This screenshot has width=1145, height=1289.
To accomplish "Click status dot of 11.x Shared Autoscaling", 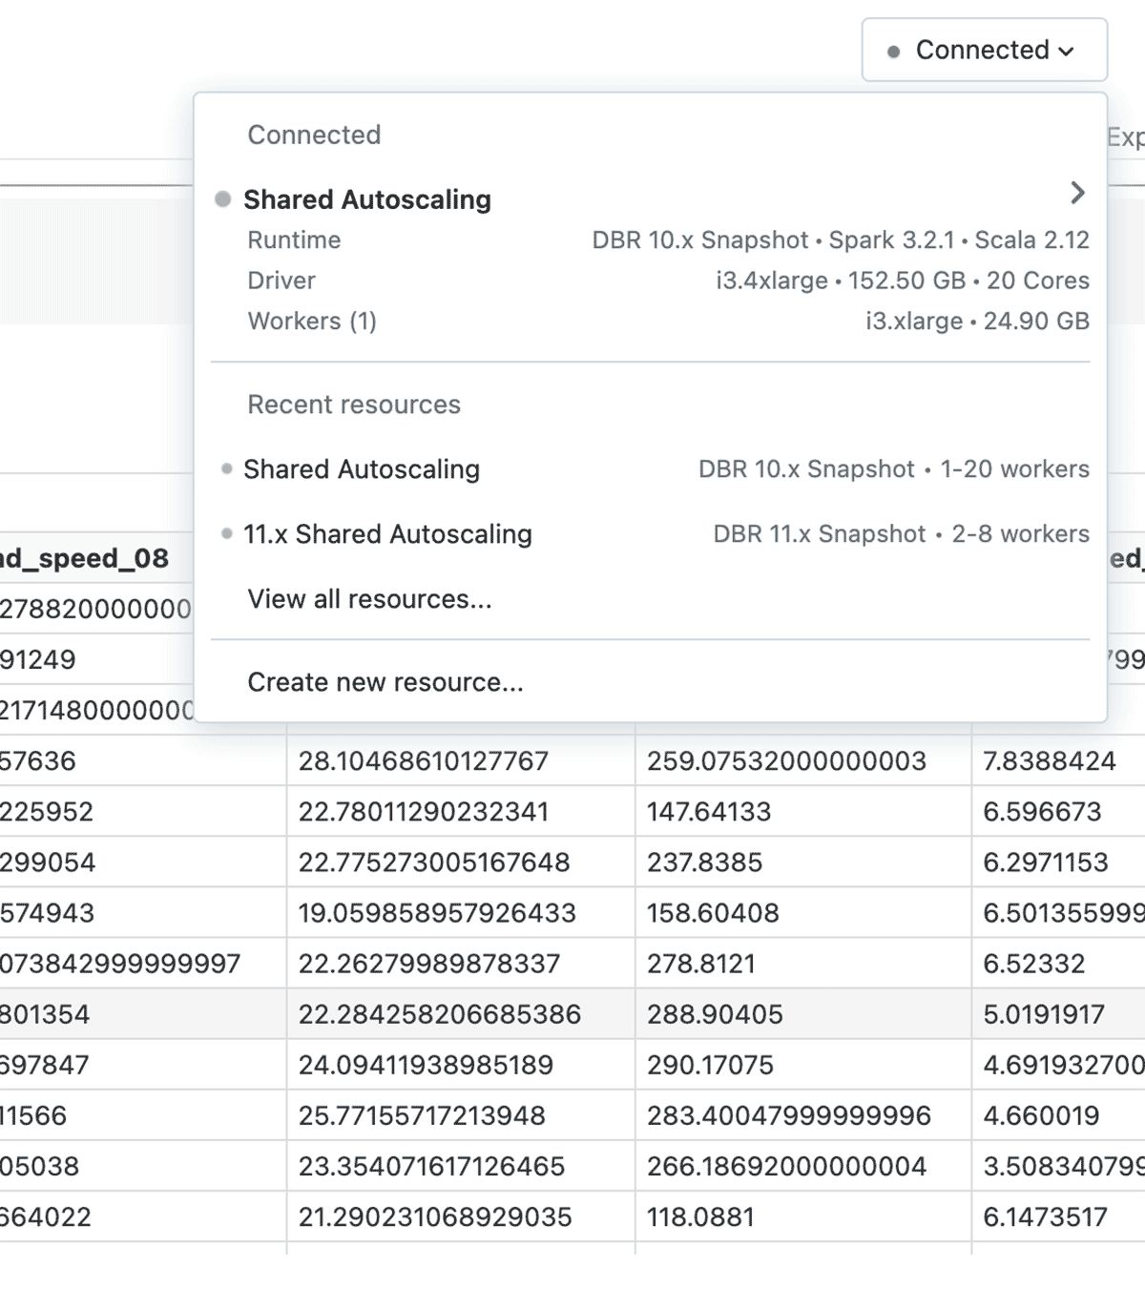I will (226, 534).
